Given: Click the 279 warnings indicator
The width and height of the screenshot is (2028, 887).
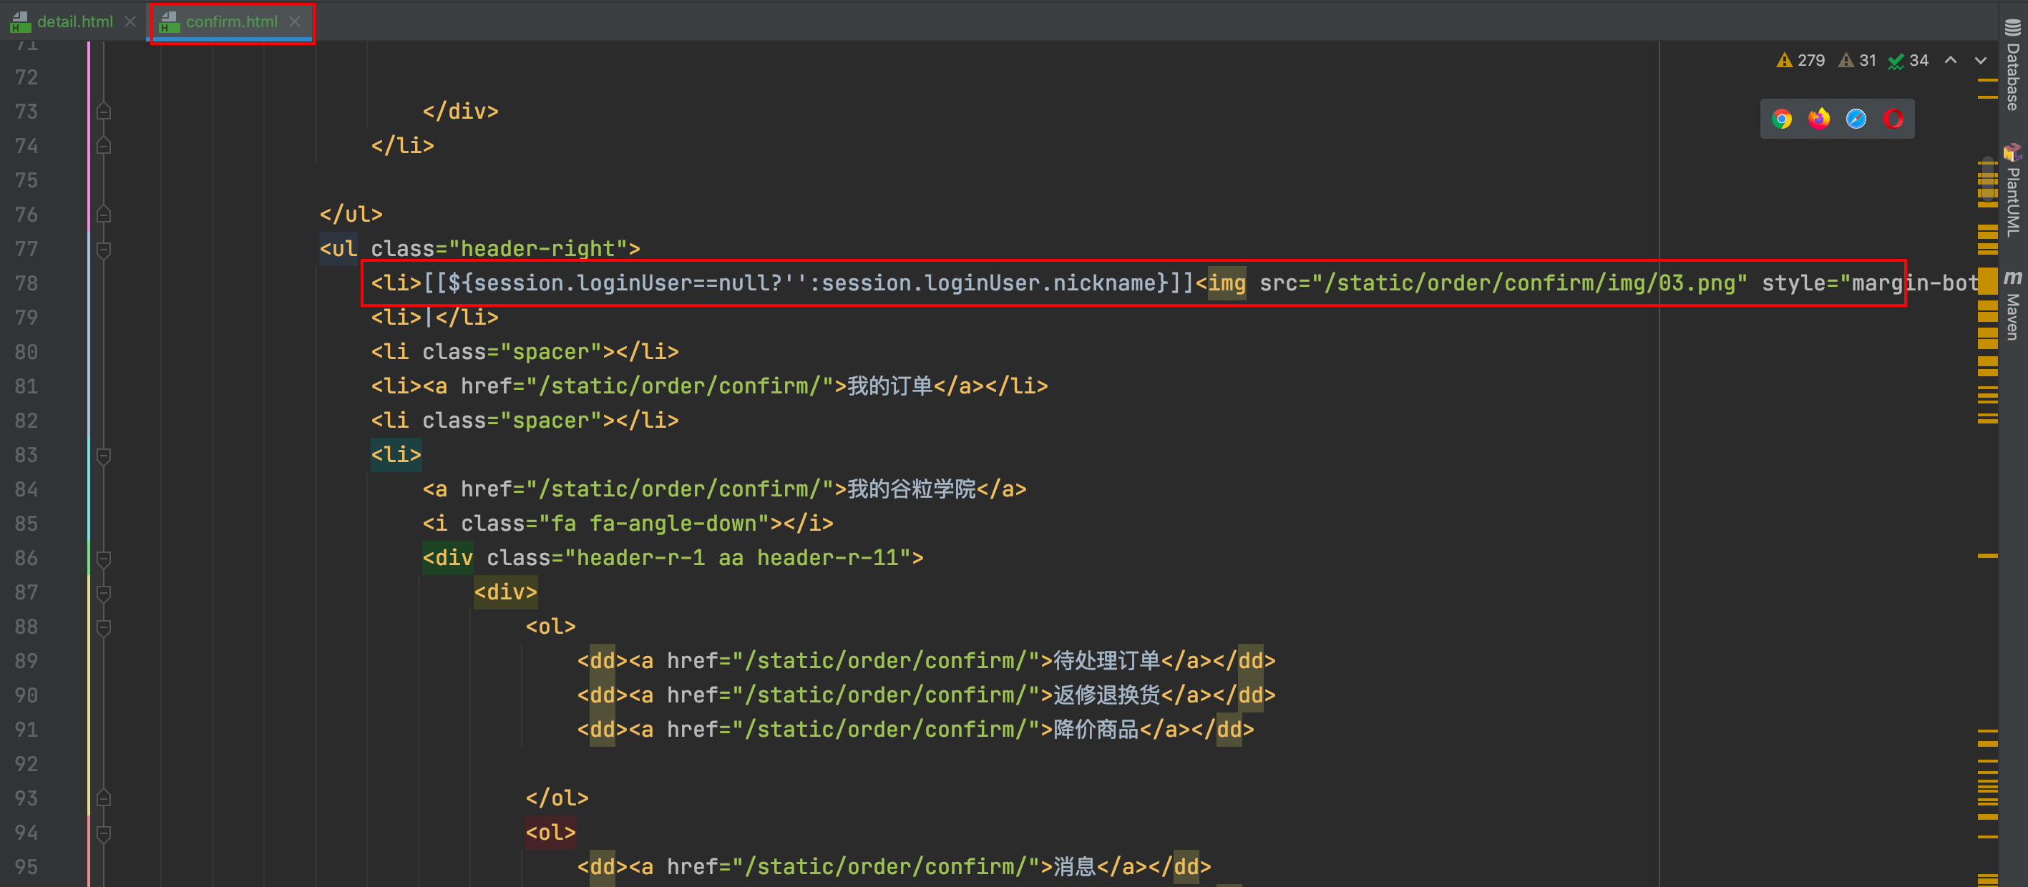Looking at the screenshot, I should coord(1800,61).
